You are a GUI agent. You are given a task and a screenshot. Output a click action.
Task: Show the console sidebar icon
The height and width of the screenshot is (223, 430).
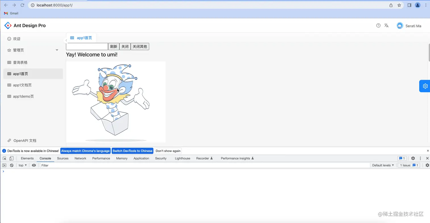(x=4, y=165)
